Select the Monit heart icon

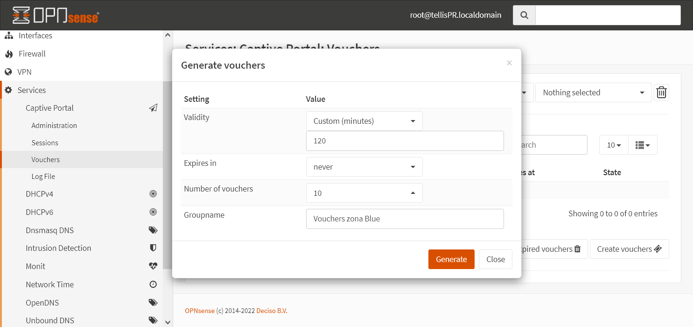pyautogui.click(x=153, y=266)
